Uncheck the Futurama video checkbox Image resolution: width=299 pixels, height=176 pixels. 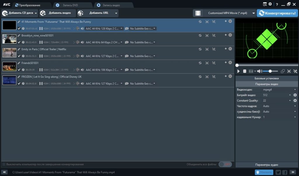pos(19,29)
